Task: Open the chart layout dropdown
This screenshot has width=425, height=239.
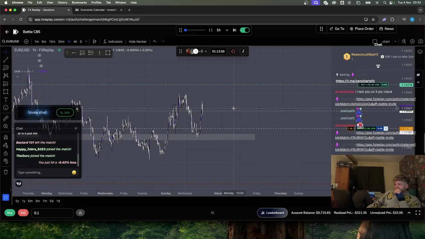Action: coord(395,42)
